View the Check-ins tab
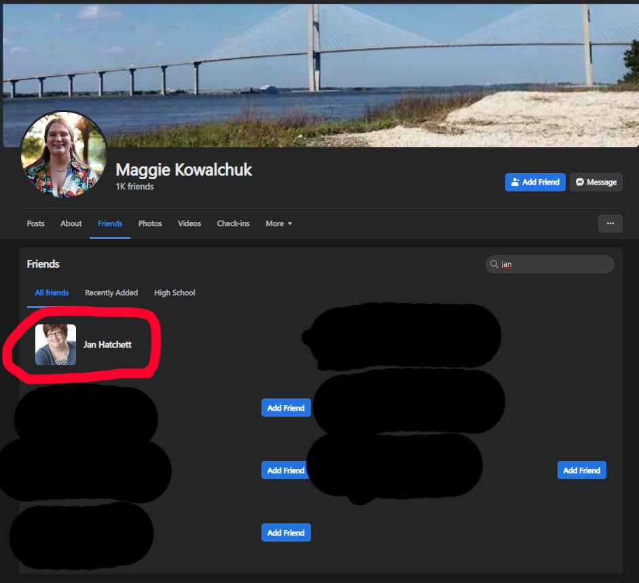The image size is (639, 583). point(233,223)
